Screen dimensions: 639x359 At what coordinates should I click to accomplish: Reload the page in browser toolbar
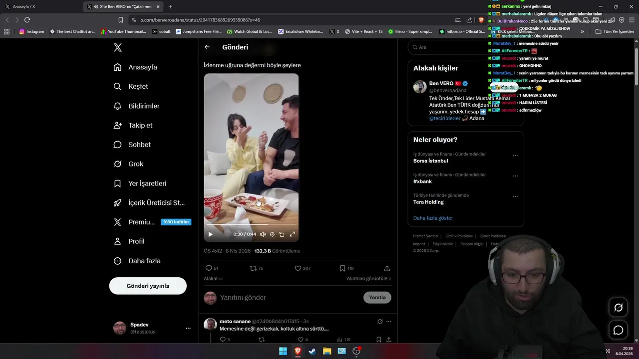click(x=27, y=20)
